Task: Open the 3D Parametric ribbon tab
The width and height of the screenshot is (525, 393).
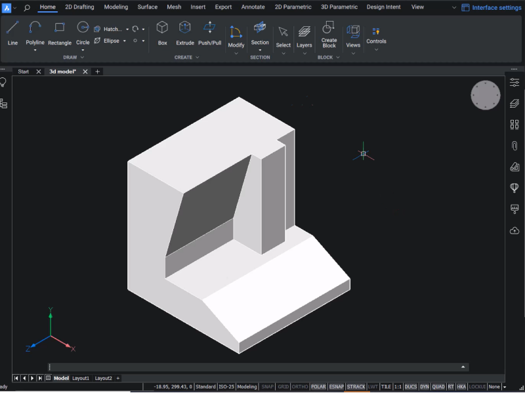Action: tap(339, 7)
